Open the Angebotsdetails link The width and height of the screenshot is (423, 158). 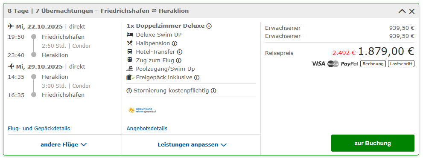point(147,128)
